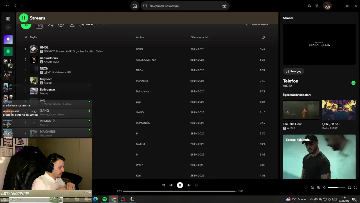This screenshot has width=360, height=203.
Task: Open more options dots for the playlist
Action: pyautogui.click(x=104, y=25)
